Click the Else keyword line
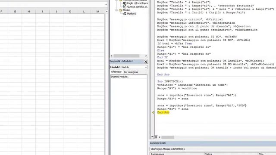The image size is (276, 155). click(x=160, y=50)
